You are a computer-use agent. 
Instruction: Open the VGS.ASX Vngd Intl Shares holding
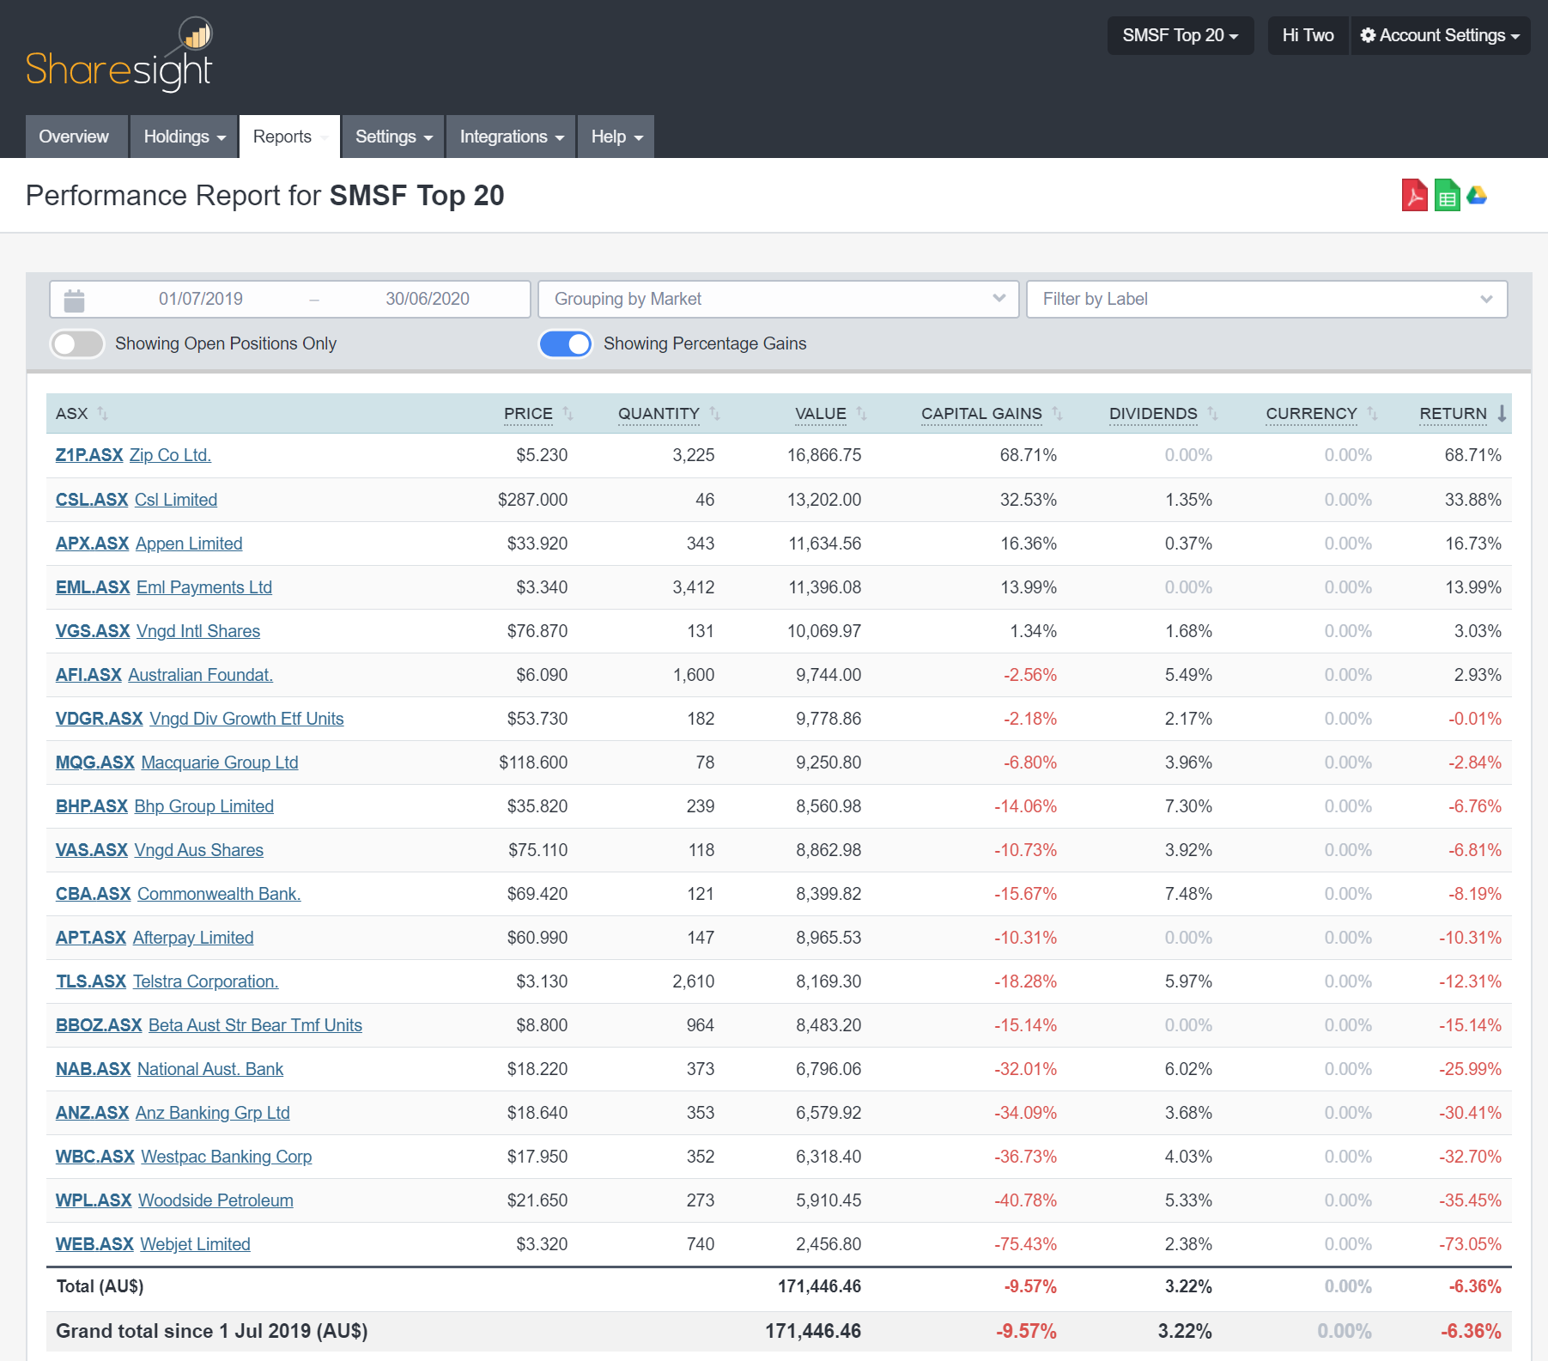click(158, 632)
